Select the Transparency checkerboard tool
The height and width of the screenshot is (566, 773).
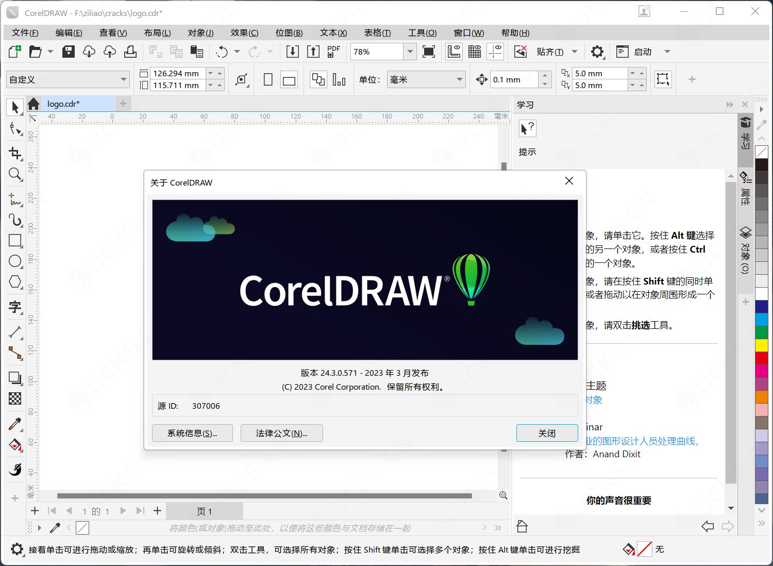tap(15, 398)
